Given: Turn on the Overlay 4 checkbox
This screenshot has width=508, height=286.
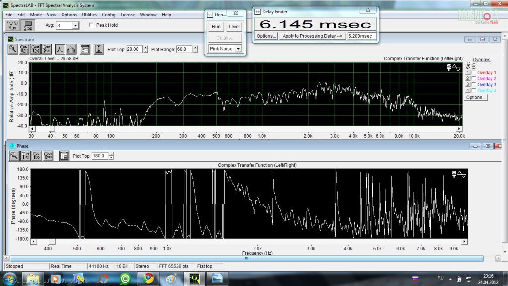Looking at the screenshot, I should pyautogui.click(x=474, y=91).
